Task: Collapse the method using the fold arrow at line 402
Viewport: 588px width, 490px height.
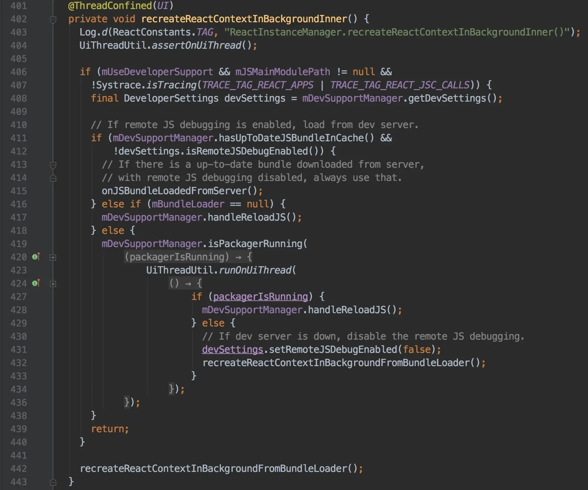Action: coord(53,19)
